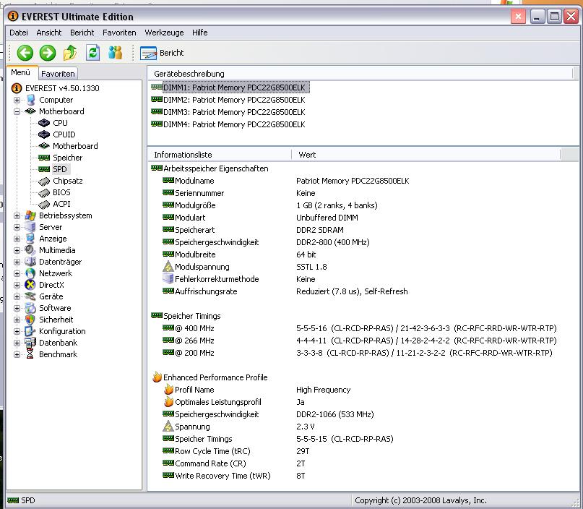583x509 pixels.
Task: Click the Informationsliste column header
Action: point(220,155)
